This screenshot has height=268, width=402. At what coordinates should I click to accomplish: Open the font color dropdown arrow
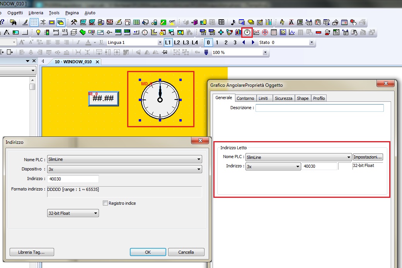click(95, 42)
